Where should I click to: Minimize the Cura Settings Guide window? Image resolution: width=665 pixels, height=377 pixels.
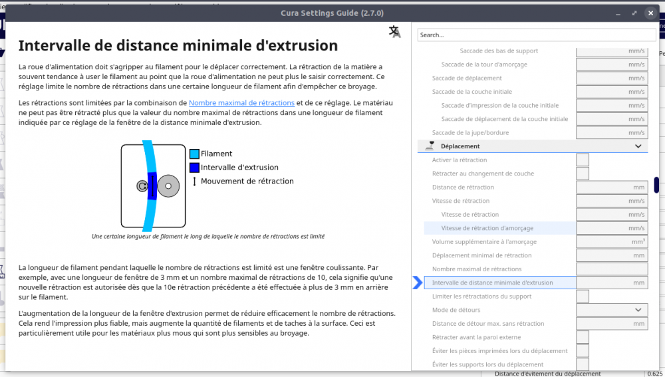(618, 13)
